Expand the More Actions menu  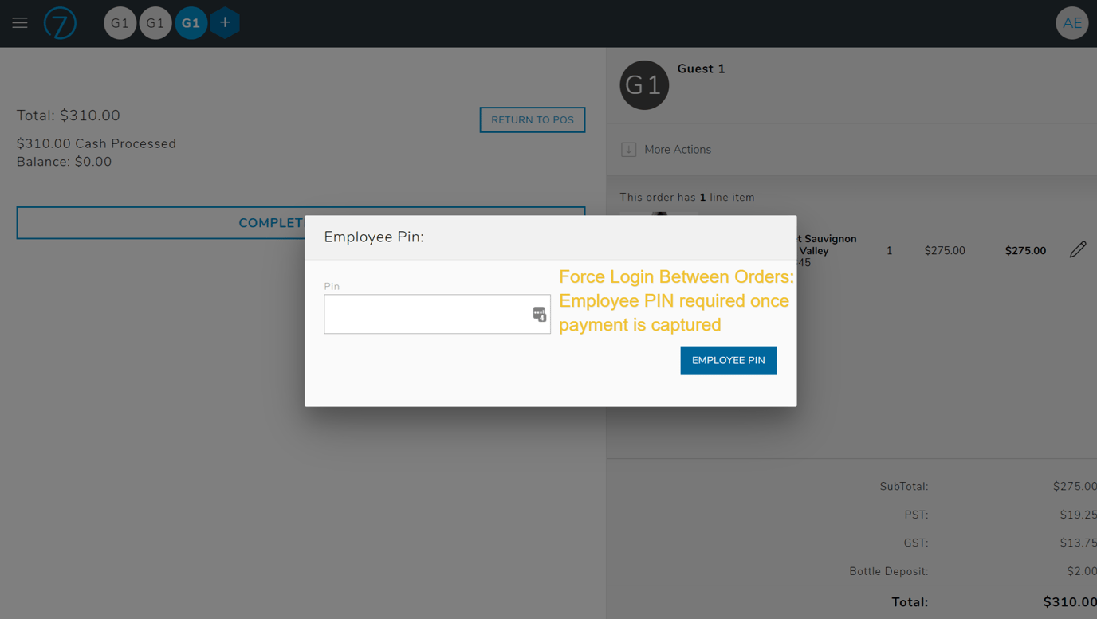677,149
